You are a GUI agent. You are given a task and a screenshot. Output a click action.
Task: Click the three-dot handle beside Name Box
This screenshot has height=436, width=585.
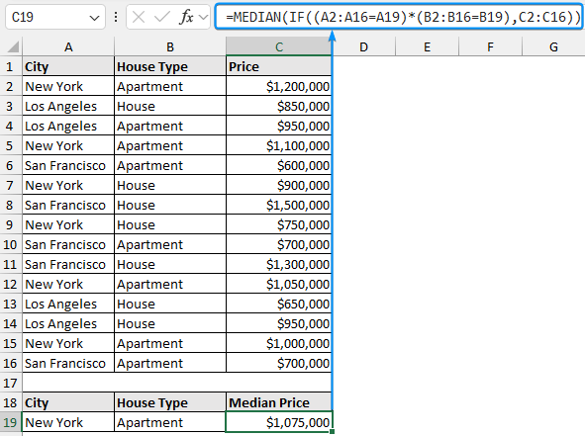coord(116,17)
